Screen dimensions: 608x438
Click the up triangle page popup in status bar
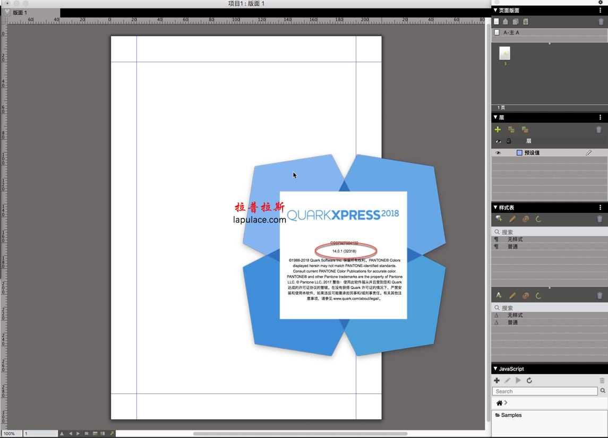(62, 433)
